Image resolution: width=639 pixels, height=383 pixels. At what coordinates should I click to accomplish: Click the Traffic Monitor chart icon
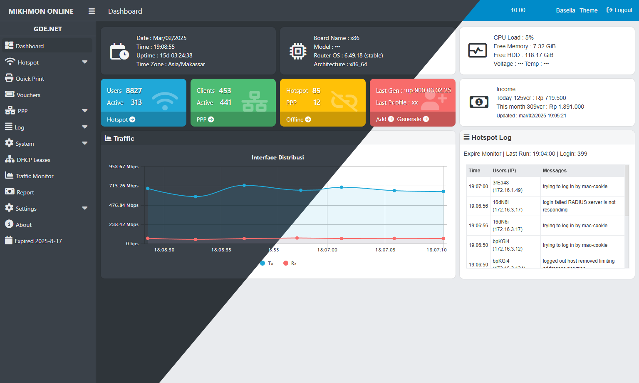click(9, 176)
